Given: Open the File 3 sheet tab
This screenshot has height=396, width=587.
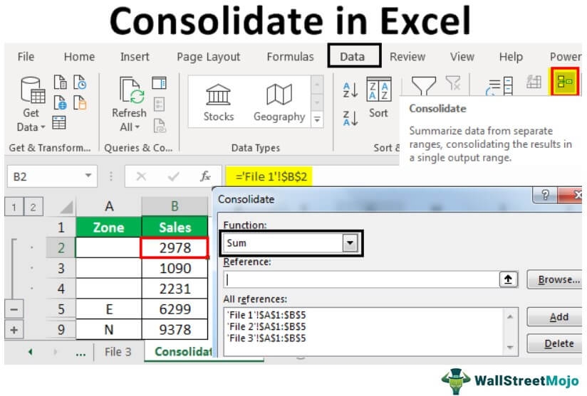Looking at the screenshot, I should (118, 351).
